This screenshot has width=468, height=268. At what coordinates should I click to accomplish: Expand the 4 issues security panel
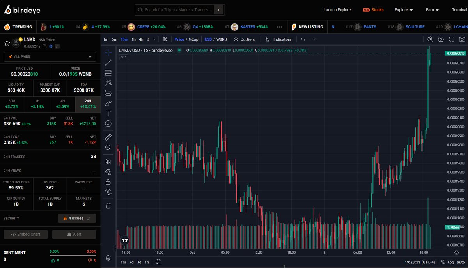[x=77, y=218]
